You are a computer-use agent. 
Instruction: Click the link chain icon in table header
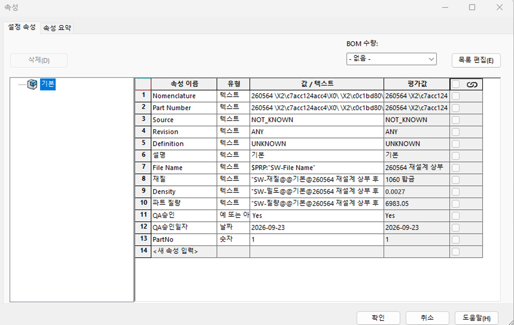tap(472, 85)
